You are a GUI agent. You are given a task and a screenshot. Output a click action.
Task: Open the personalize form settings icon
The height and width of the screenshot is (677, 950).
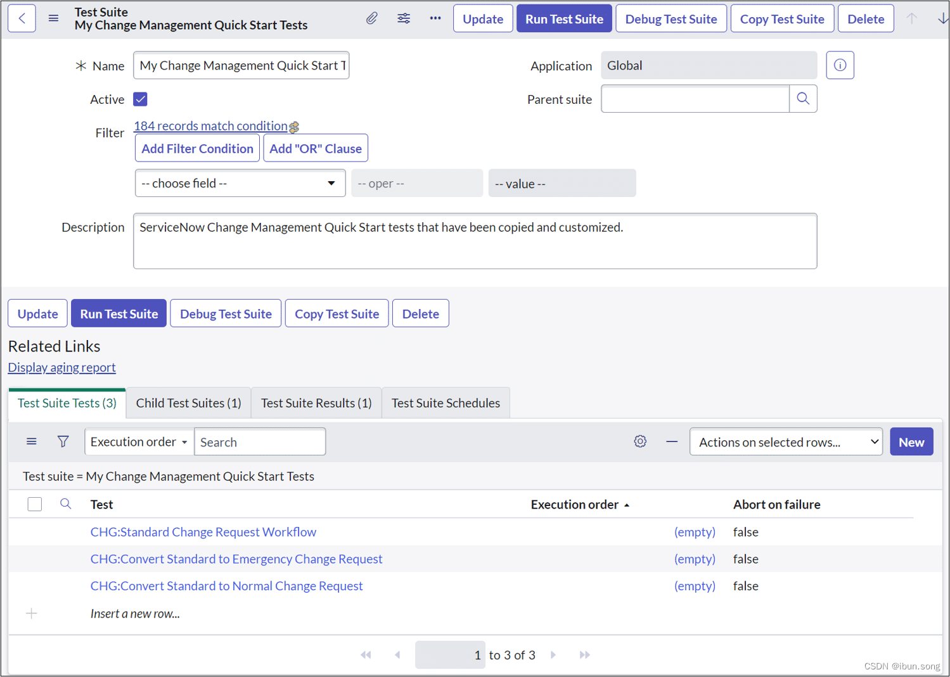(404, 18)
